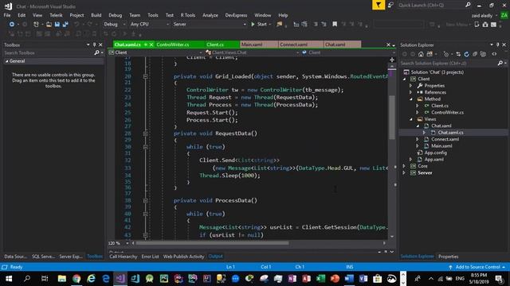This screenshot has height=286, width=510.
Task: Open the Debug menu in menu bar
Action: 115,15
